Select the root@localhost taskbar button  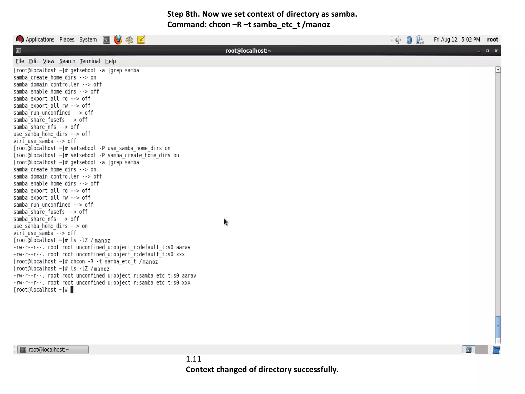pyautogui.click(x=53, y=350)
